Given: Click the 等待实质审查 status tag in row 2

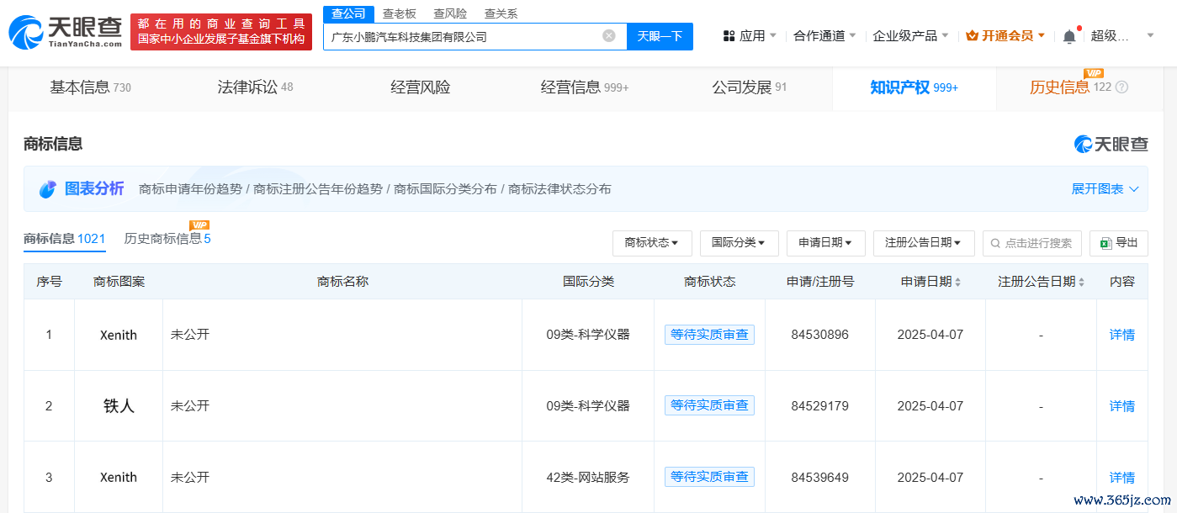Looking at the screenshot, I should tap(709, 405).
